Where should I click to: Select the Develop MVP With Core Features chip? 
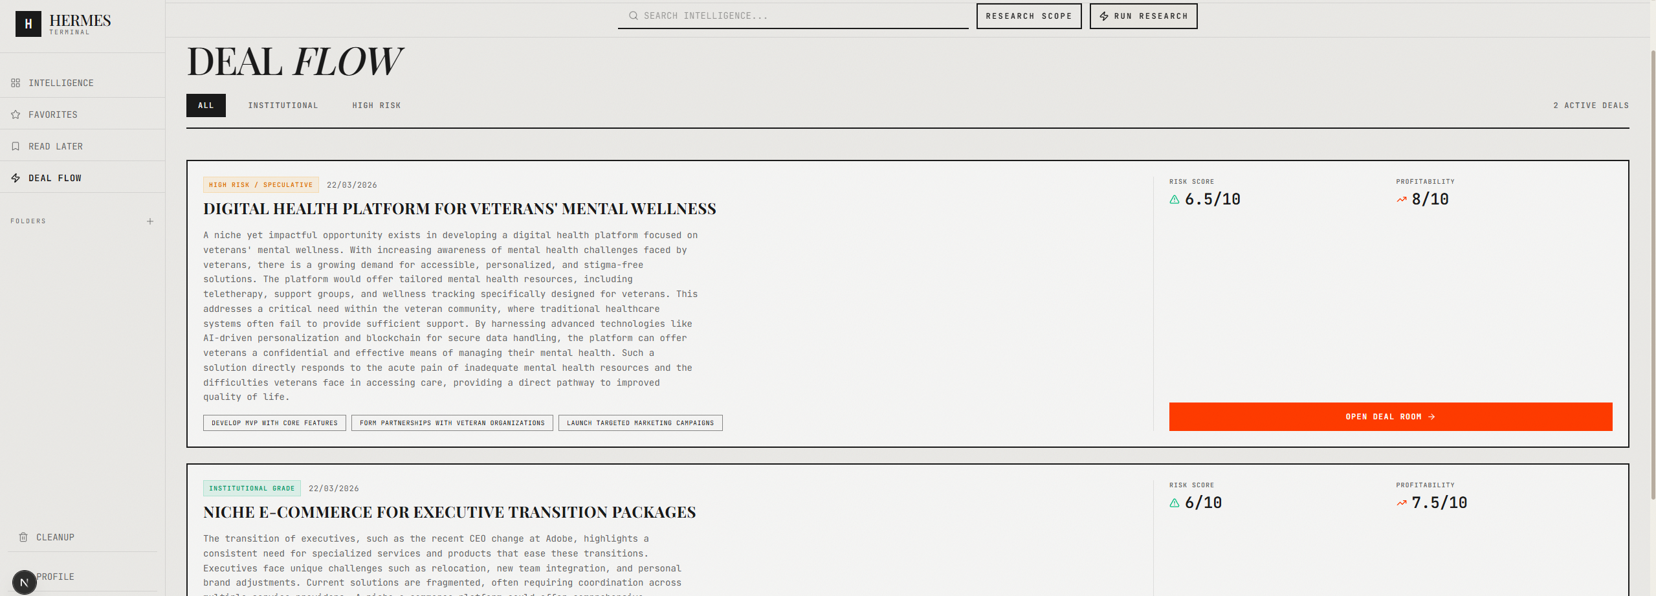point(274,423)
